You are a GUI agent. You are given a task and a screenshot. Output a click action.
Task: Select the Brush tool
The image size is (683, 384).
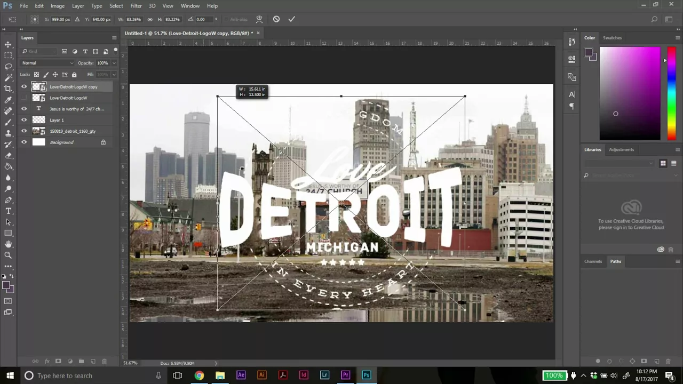click(x=8, y=122)
